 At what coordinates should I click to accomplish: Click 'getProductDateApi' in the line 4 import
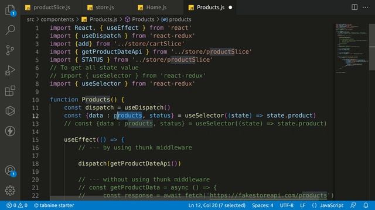point(112,52)
